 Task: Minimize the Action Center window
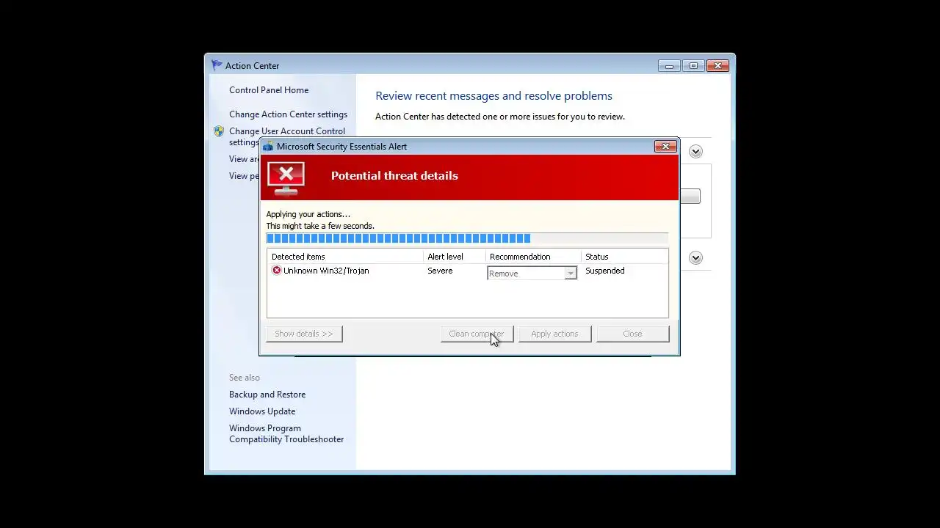click(669, 66)
